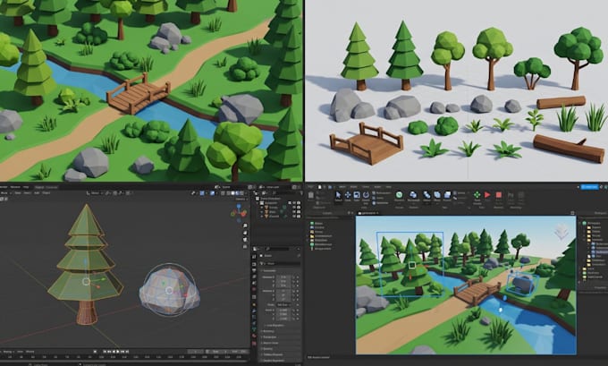
Task: Play animation forward in Blender timeline
Action: coord(118,352)
